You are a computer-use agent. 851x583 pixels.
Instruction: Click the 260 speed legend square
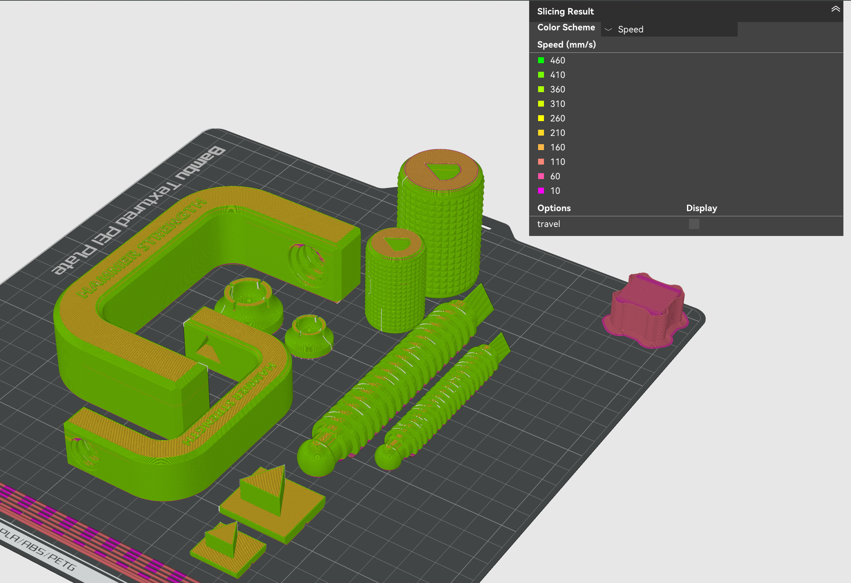(541, 118)
